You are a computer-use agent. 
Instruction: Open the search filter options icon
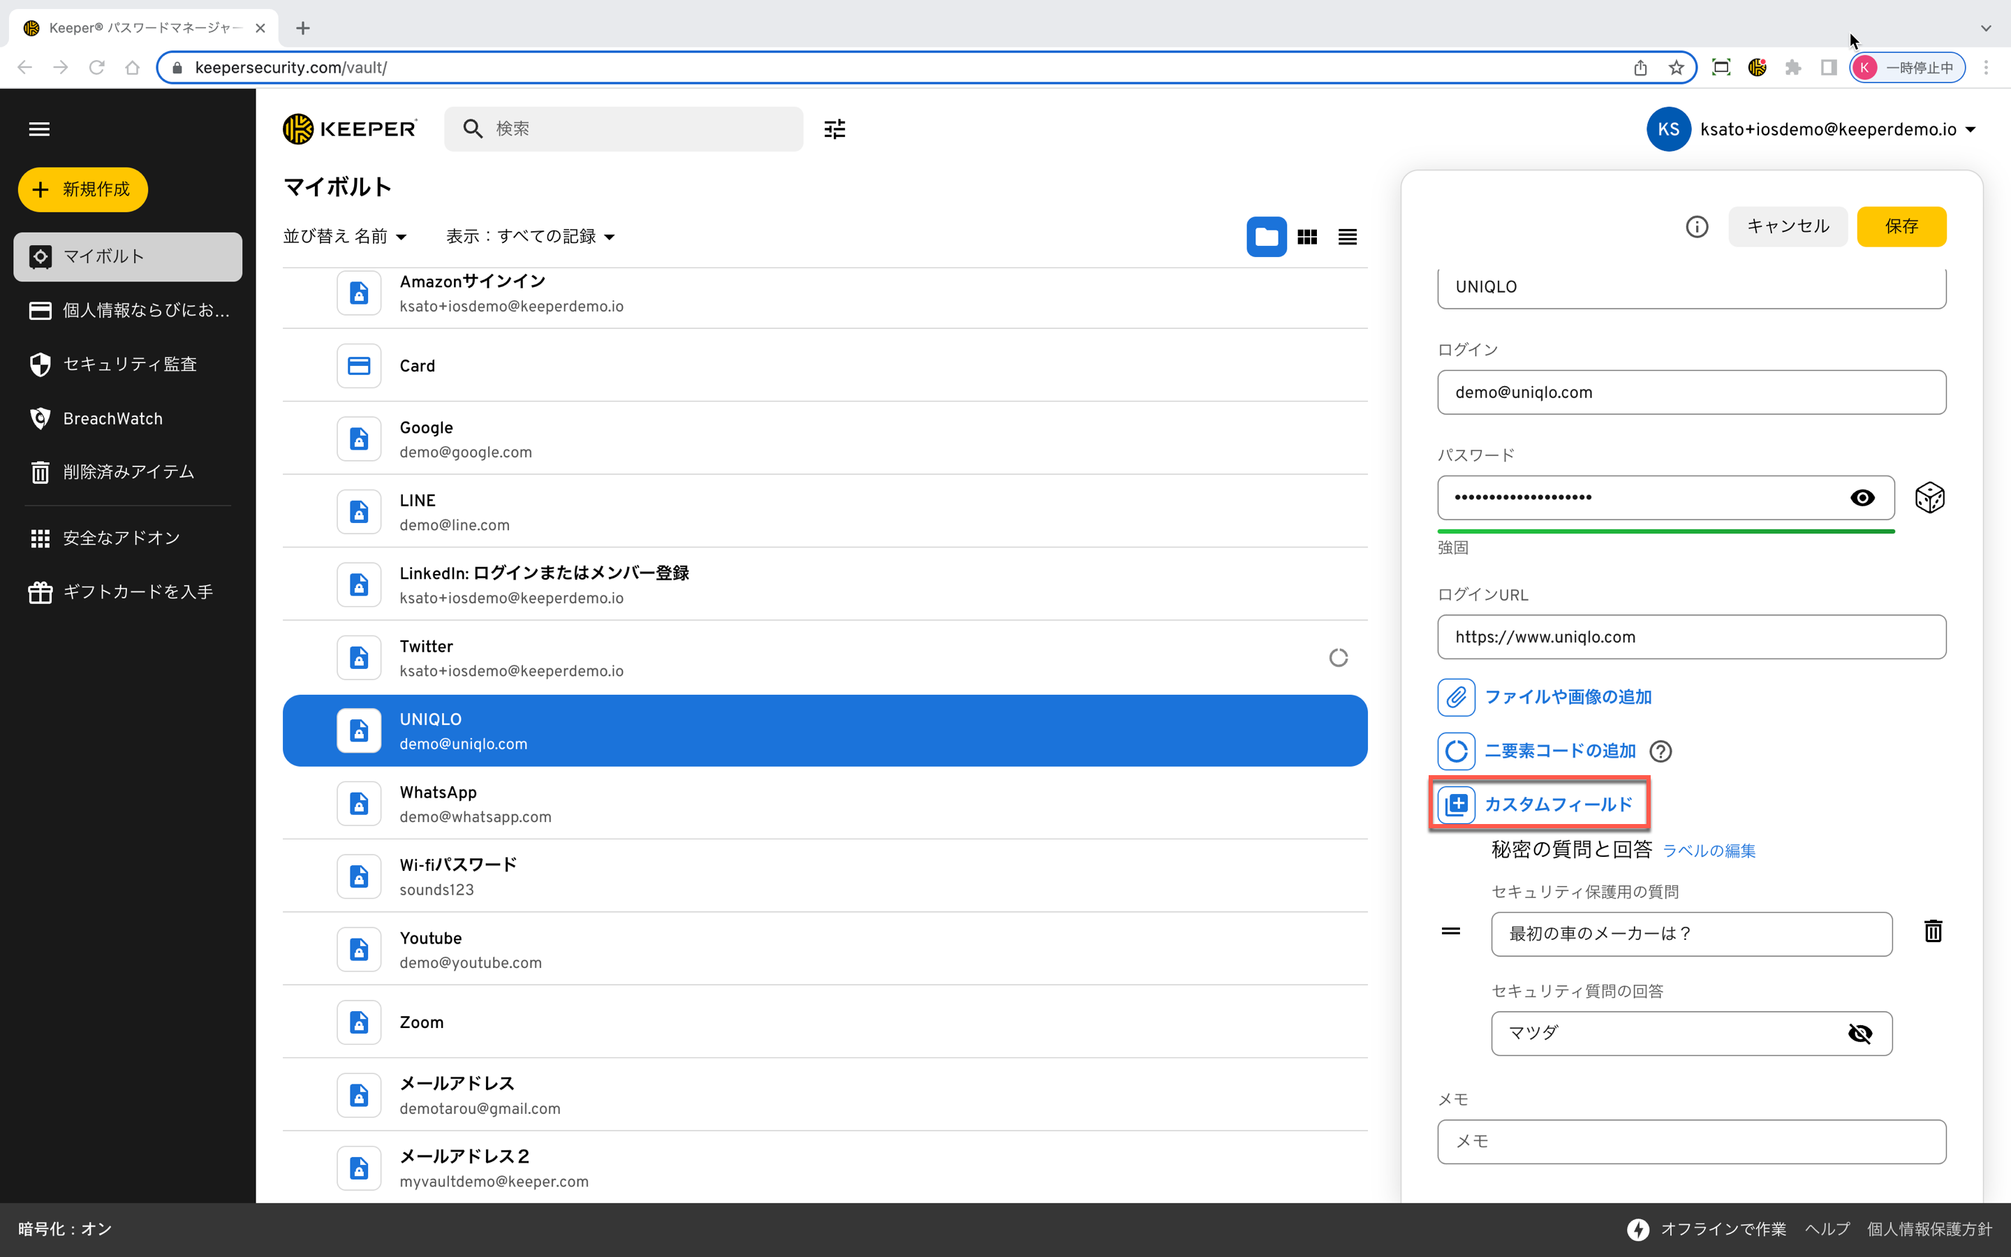tap(834, 129)
